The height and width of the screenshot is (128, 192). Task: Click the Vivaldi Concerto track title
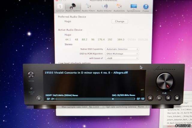(x=86, y=73)
